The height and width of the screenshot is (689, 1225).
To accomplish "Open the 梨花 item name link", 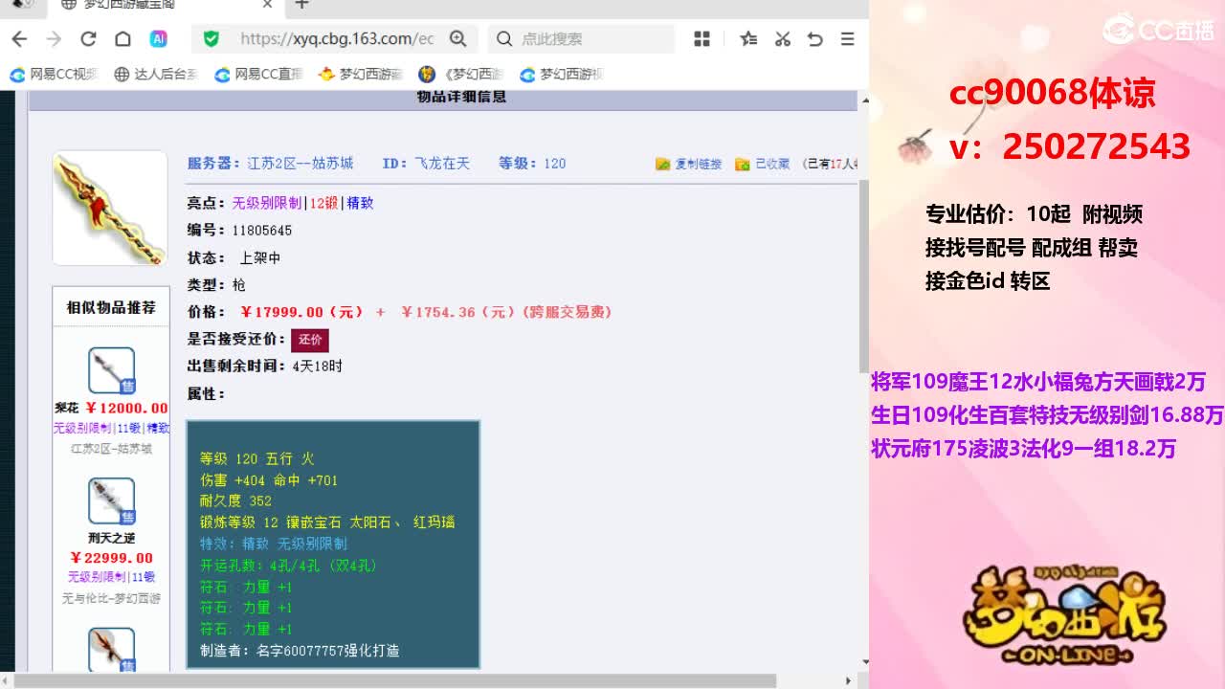I will pyautogui.click(x=66, y=409).
